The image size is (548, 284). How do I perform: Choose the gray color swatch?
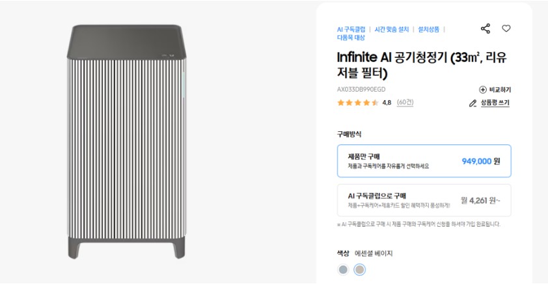[343, 270]
